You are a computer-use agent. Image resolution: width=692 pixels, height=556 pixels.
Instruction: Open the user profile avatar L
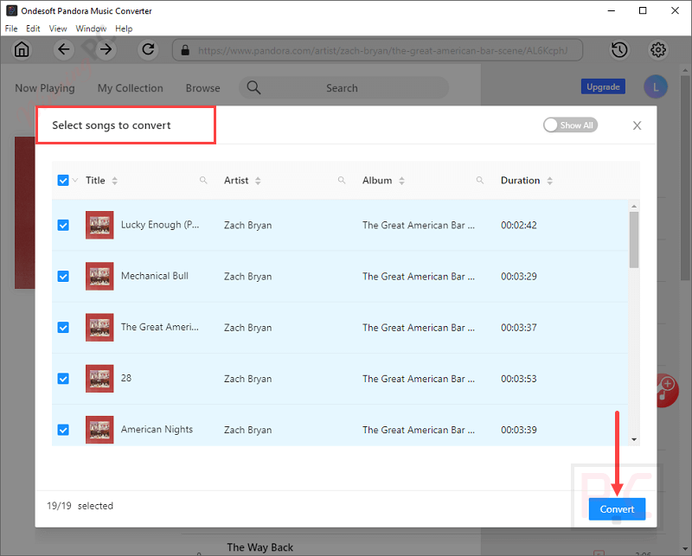[x=656, y=87]
